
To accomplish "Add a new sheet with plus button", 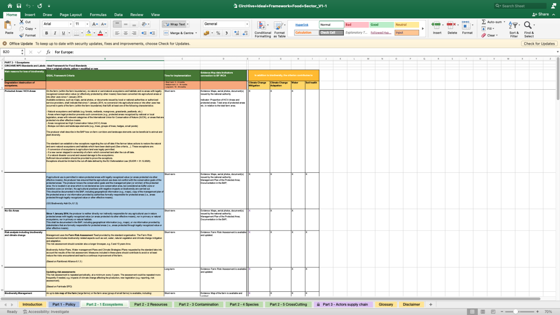I will (431, 304).
